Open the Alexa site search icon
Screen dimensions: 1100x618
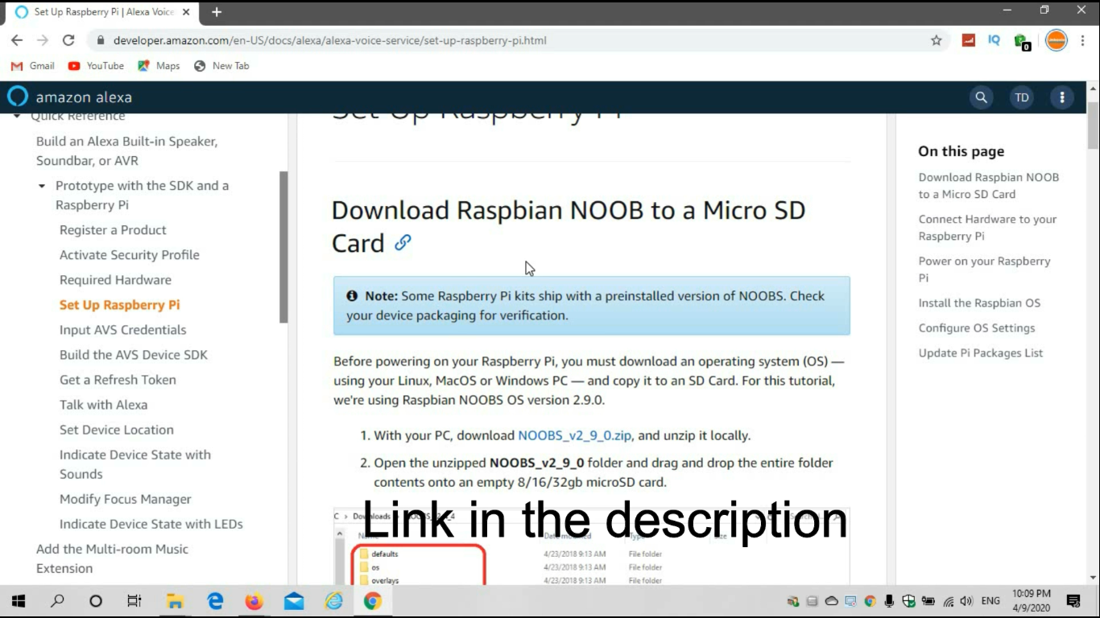(981, 97)
